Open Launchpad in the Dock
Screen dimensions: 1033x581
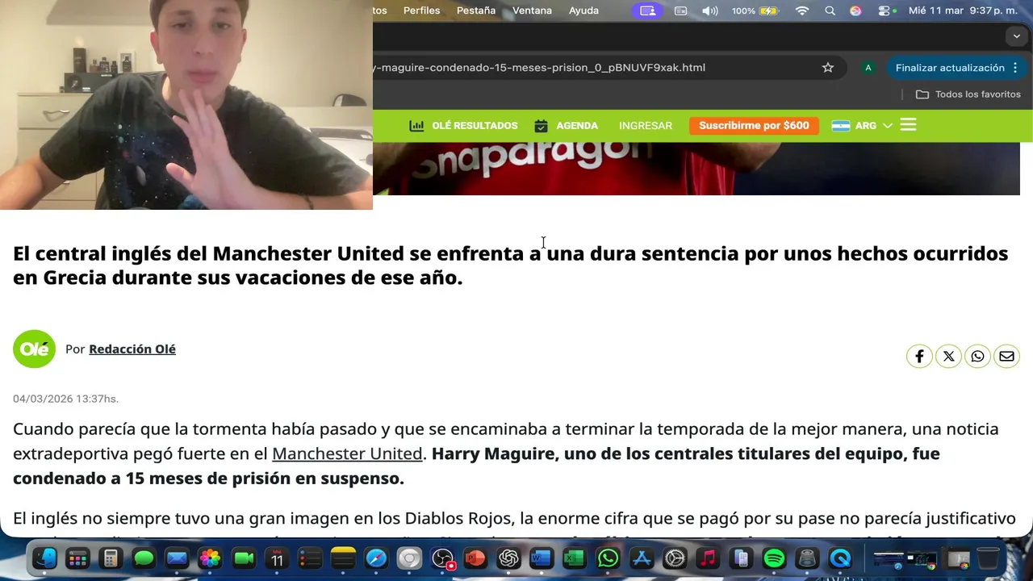coord(77,558)
